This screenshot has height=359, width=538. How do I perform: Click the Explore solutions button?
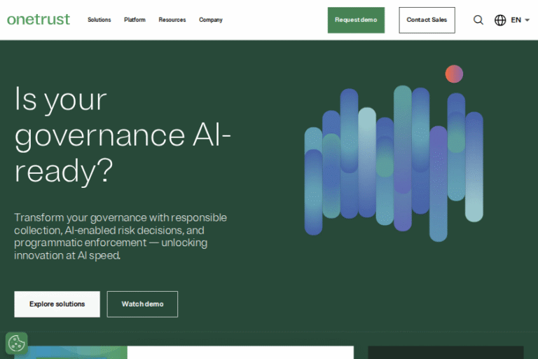[x=57, y=304]
